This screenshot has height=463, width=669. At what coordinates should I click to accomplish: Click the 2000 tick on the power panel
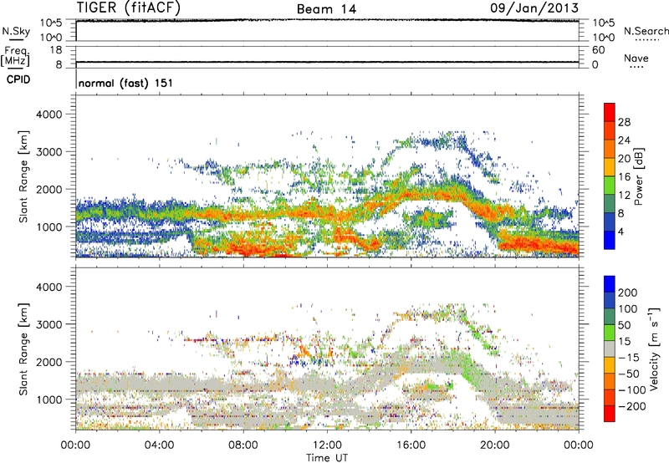(x=49, y=189)
